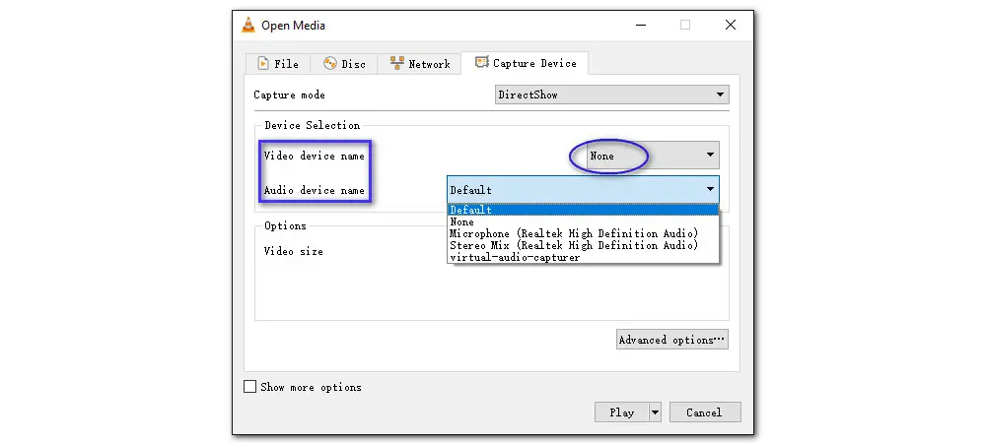Open the Video device name dropdown
The image size is (986, 443).
click(654, 156)
